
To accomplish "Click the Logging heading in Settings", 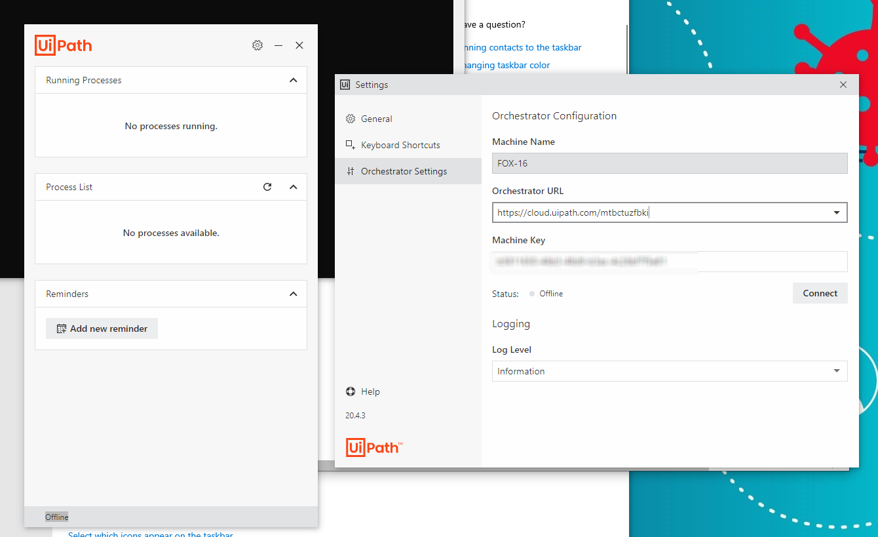I will pos(511,324).
